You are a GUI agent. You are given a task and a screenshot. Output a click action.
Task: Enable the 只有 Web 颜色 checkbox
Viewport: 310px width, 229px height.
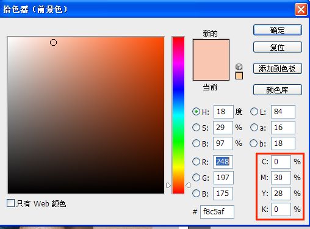(10, 203)
